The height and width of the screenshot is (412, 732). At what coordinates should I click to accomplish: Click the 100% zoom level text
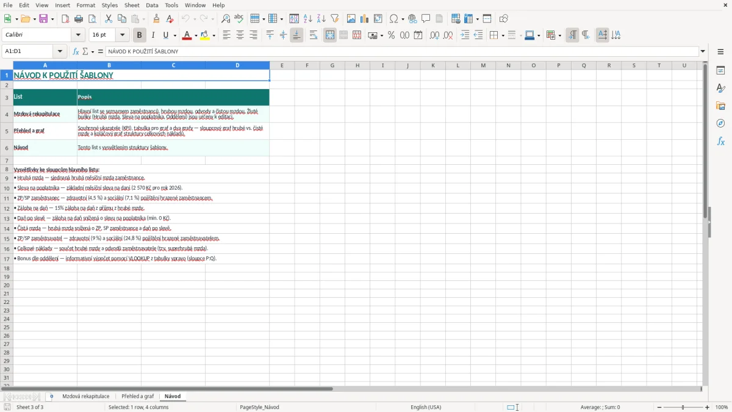click(x=722, y=407)
